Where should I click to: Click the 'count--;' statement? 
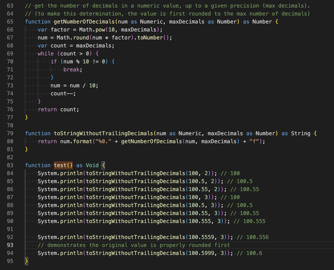pos(63,93)
